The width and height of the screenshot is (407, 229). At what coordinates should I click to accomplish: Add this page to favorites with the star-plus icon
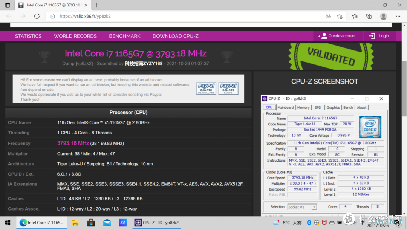pos(340,16)
